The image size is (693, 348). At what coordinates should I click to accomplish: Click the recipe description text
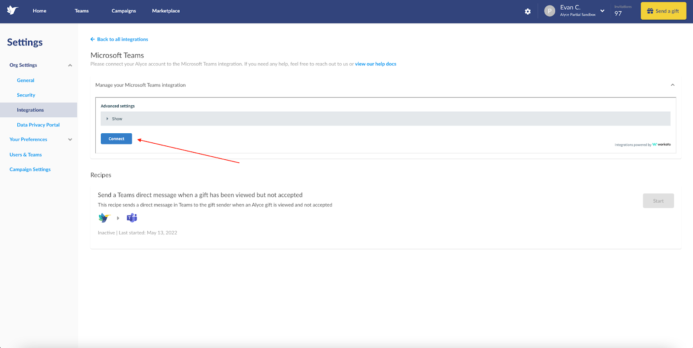(215, 205)
